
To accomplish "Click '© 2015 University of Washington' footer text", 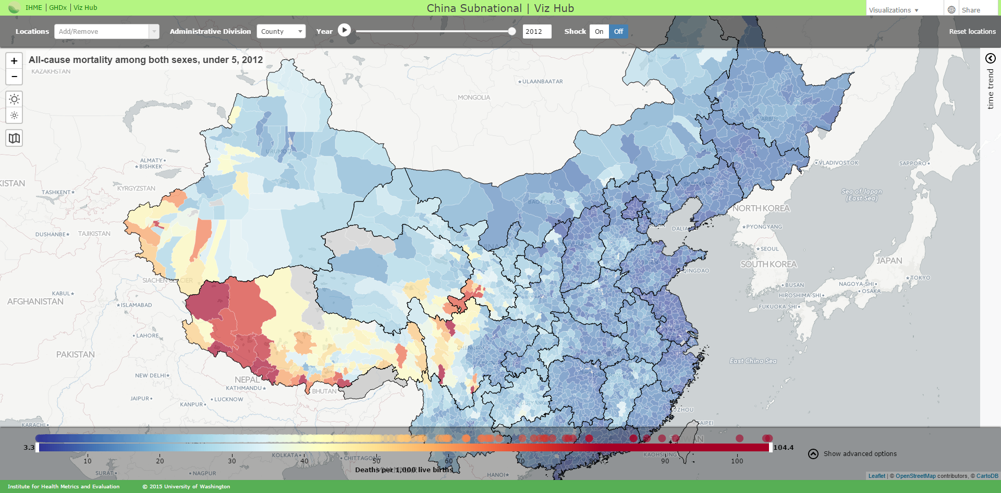I will pyautogui.click(x=186, y=486).
